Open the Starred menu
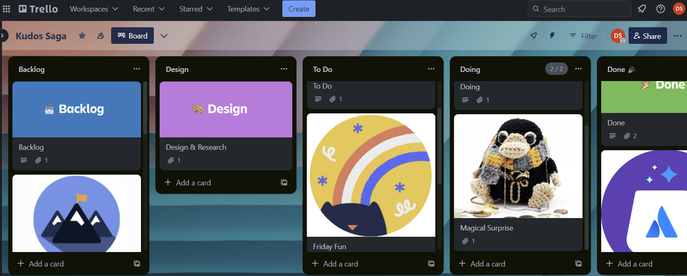687x276 pixels. tap(196, 9)
